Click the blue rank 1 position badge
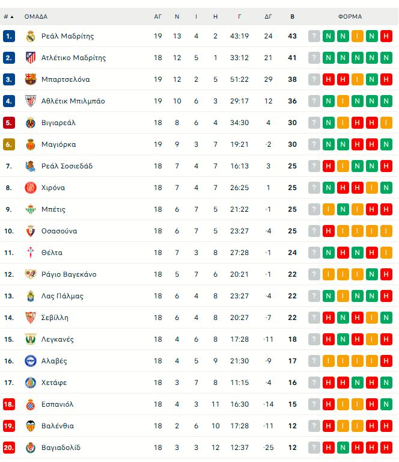Viewport: 399px width, 462px height. coord(8,36)
